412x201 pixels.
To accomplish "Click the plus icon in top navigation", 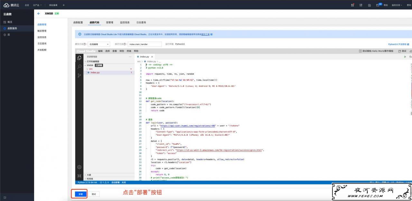I will [x=63, y=5].
